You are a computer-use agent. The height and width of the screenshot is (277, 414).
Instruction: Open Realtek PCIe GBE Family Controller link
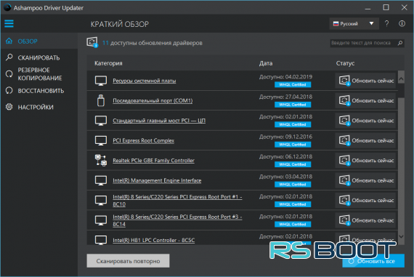pyautogui.click(x=154, y=161)
